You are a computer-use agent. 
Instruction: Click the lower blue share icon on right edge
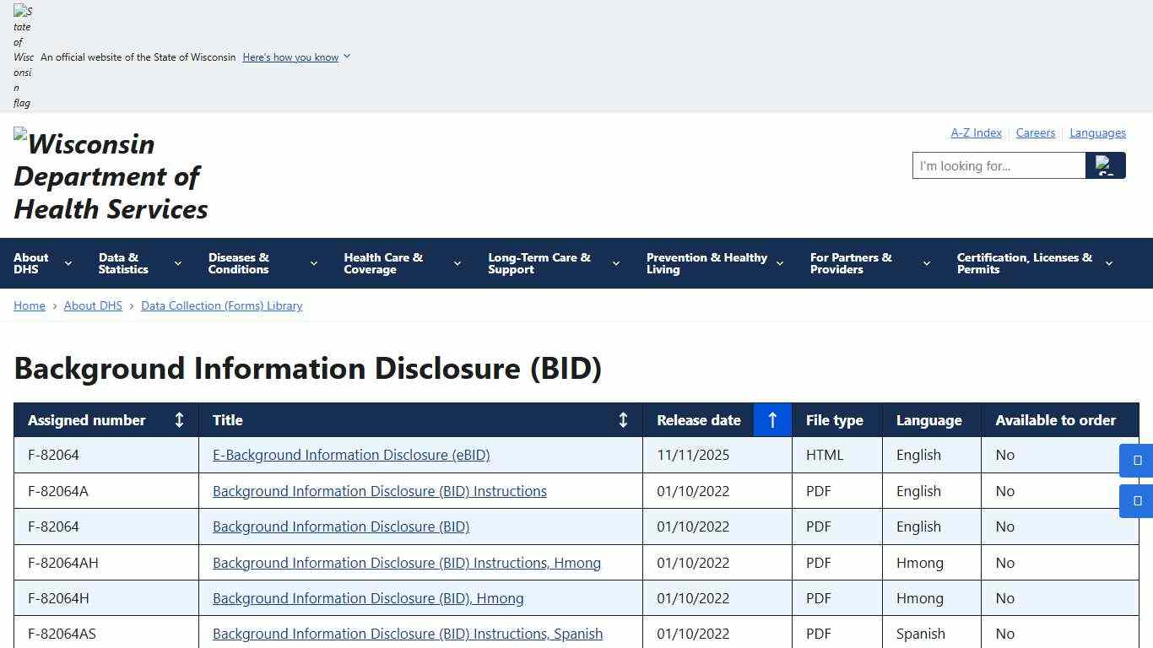click(1135, 500)
